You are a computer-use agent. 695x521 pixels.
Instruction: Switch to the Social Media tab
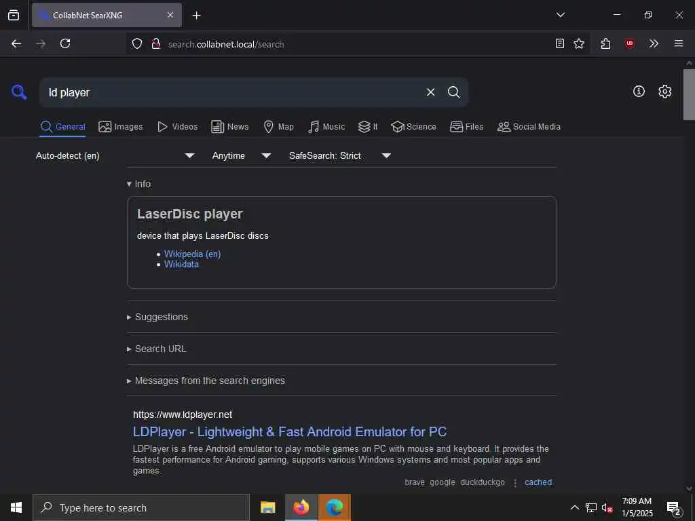[x=529, y=127]
